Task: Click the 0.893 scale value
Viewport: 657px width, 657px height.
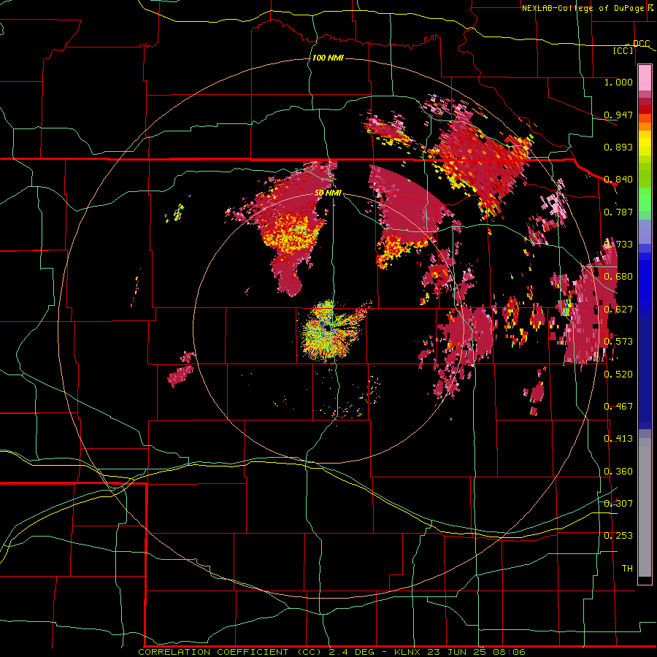Action: pyautogui.click(x=618, y=147)
